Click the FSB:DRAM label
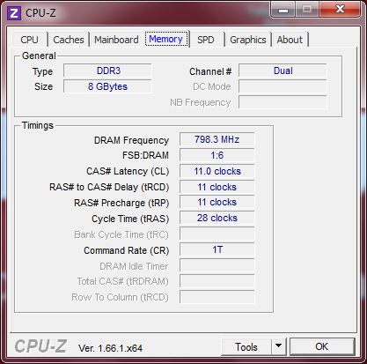This screenshot has width=367, height=364. (145, 155)
